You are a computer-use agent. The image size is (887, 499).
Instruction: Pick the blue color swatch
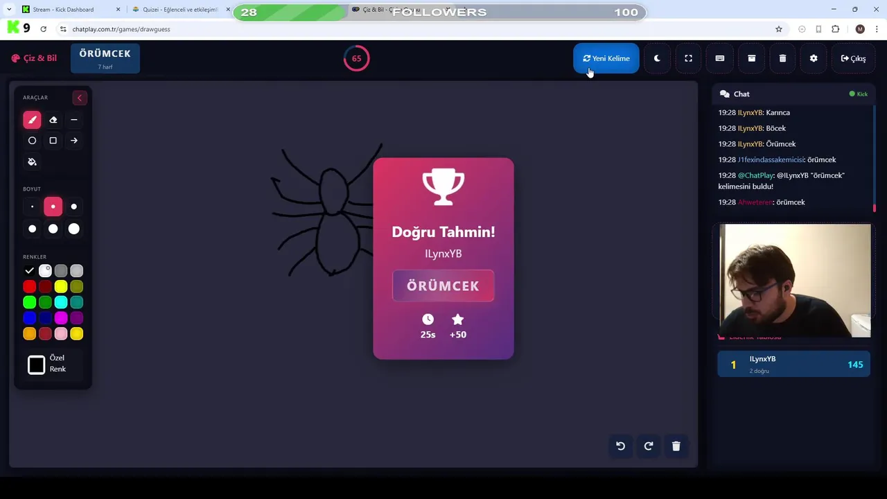click(x=29, y=318)
